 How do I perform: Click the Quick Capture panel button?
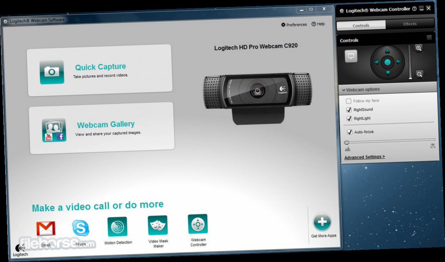click(100, 70)
